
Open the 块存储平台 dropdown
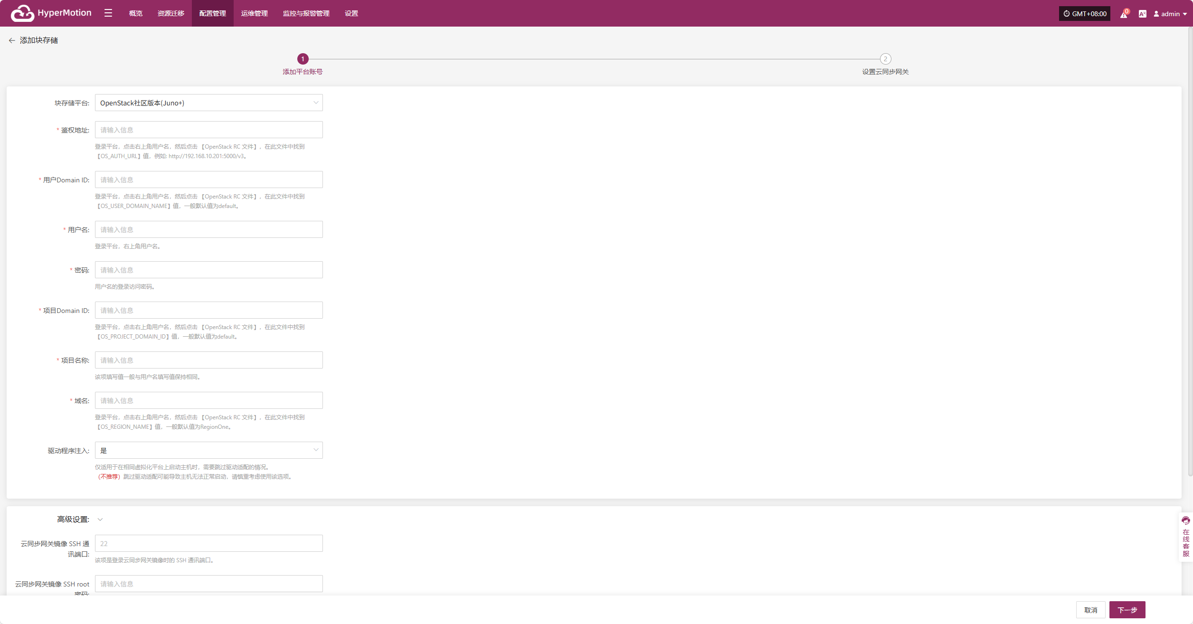click(x=209, y=103)
